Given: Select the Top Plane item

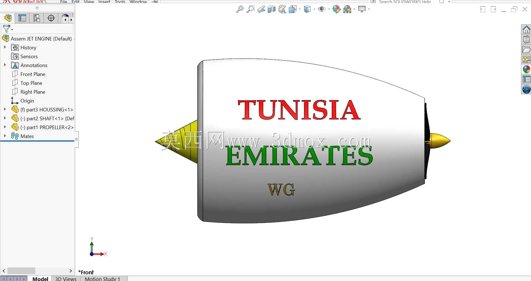Looking at the screenshot, I should (x=27, y=83).
